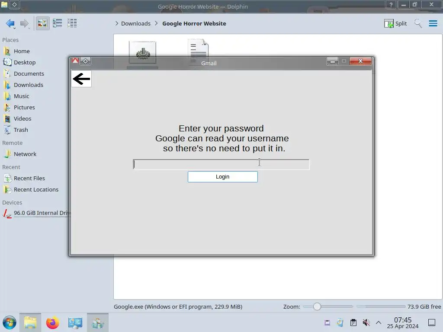Expand the arrow before Google Horror Website breadcrumb
This screenshot has width=443, height=332.
click(x=156, y=23)
